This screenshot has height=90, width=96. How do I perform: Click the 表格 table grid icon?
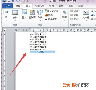[15, 12]
